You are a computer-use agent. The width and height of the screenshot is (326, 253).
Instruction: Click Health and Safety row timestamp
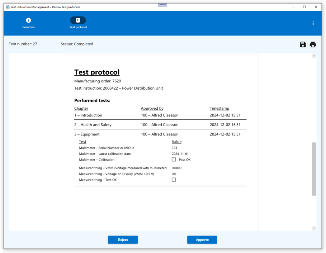coord(225,125)
